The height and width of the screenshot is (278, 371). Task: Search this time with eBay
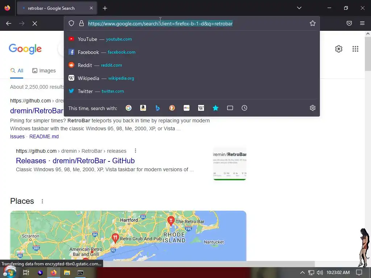coord(187,108)
